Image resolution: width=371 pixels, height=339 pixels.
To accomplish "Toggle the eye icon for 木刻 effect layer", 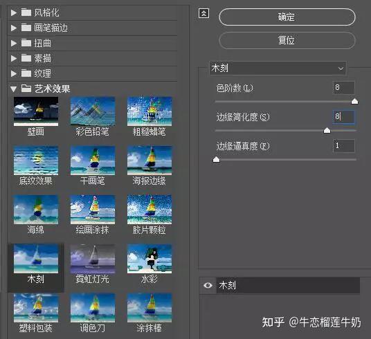I will point(208,285).
